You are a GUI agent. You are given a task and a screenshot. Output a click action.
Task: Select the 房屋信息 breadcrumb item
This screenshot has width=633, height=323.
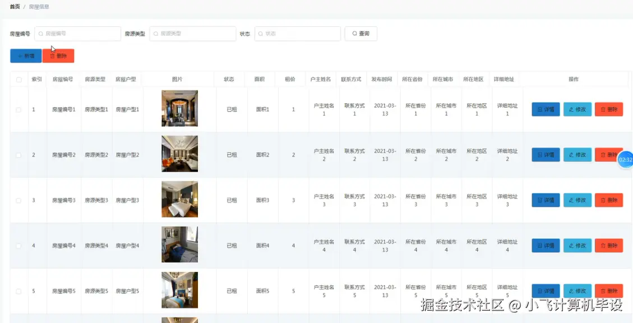38,7
